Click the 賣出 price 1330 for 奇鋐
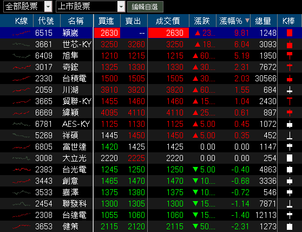 click(136, 67)
